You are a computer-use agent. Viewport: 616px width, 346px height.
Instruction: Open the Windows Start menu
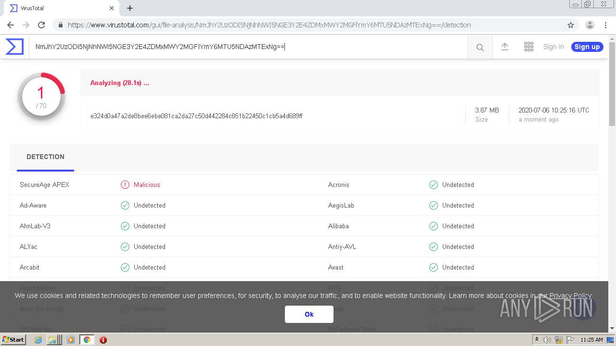(13, 339)
